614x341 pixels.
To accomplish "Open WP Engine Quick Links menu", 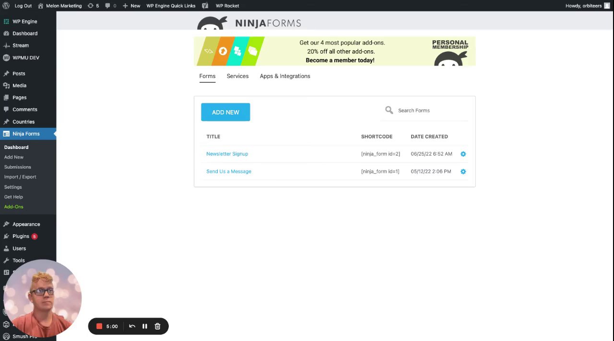I will (171, 6).
